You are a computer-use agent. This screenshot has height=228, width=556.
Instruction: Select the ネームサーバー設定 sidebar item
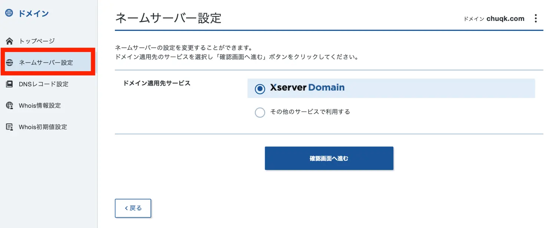(x=48, y=63)
